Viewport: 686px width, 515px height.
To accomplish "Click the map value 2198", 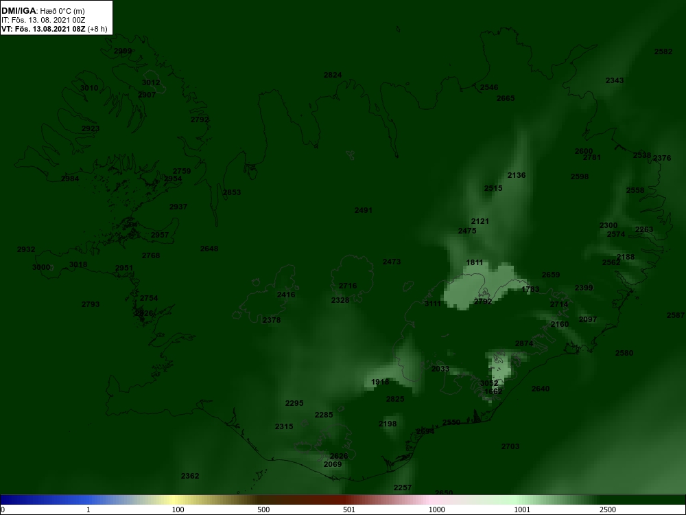I will [x=388, y=424].
